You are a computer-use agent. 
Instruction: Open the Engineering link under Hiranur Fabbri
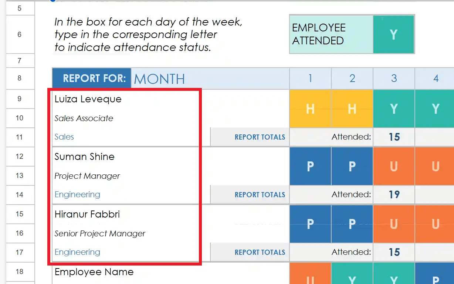77,252
